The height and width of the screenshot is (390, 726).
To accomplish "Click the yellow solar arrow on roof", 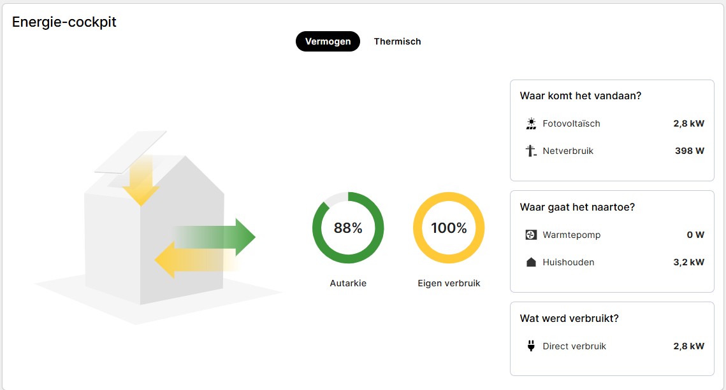I will pyautogui.click(x=140, y=183).
